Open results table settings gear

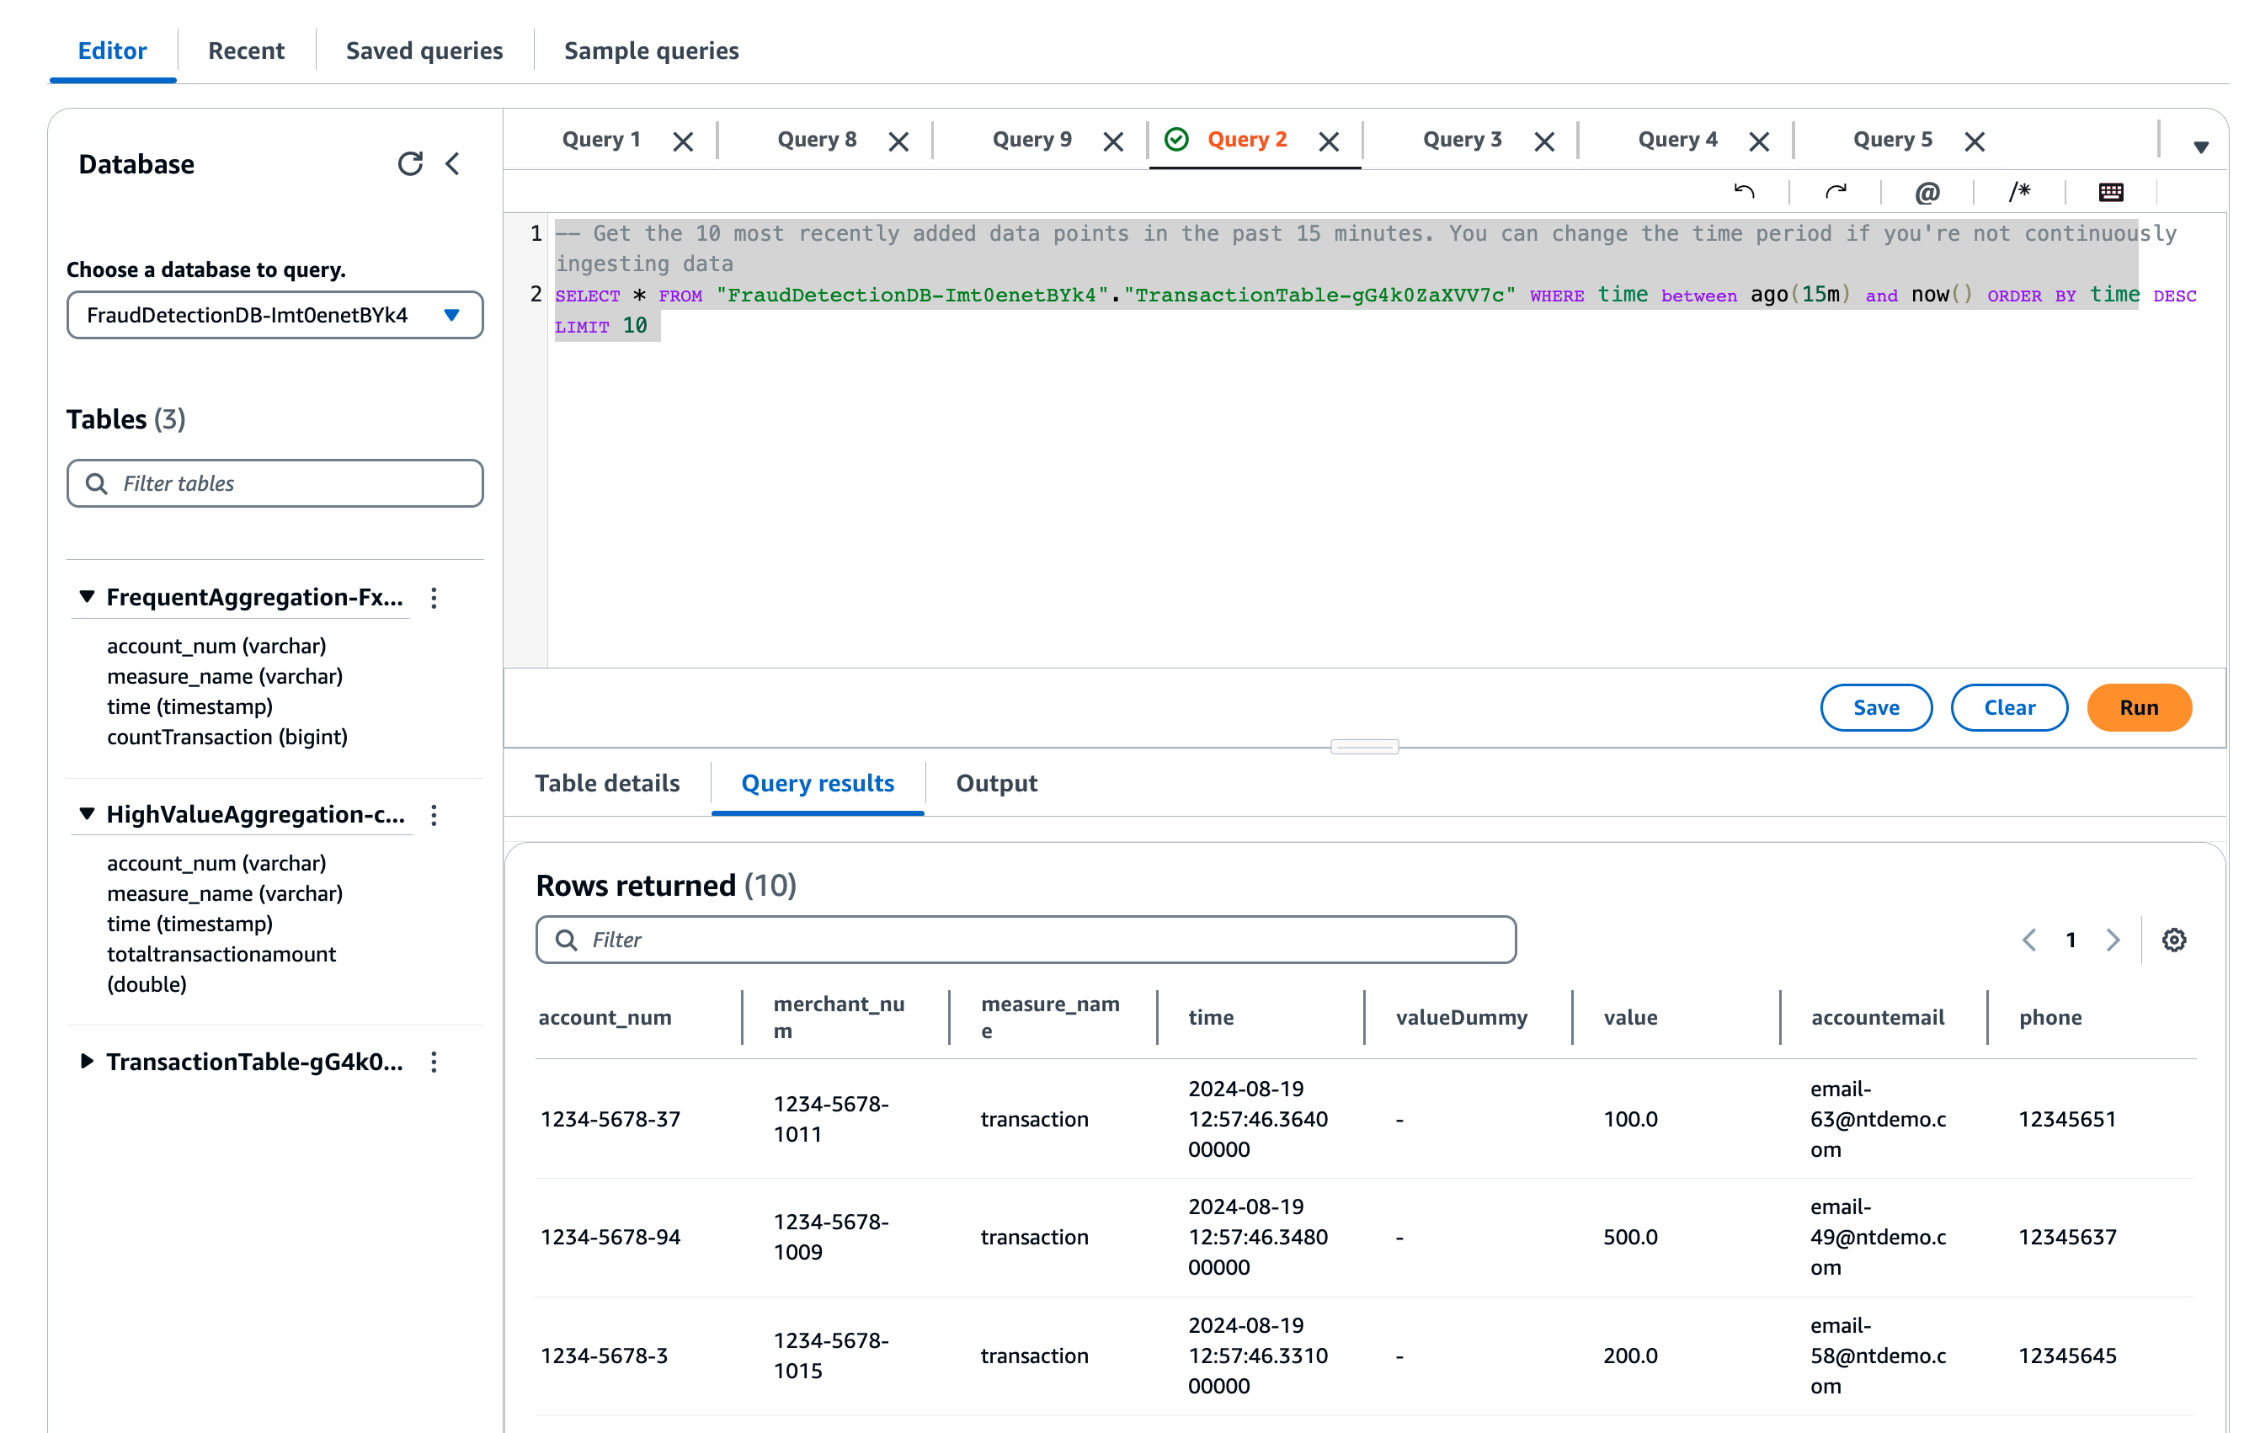[2173, 940]
